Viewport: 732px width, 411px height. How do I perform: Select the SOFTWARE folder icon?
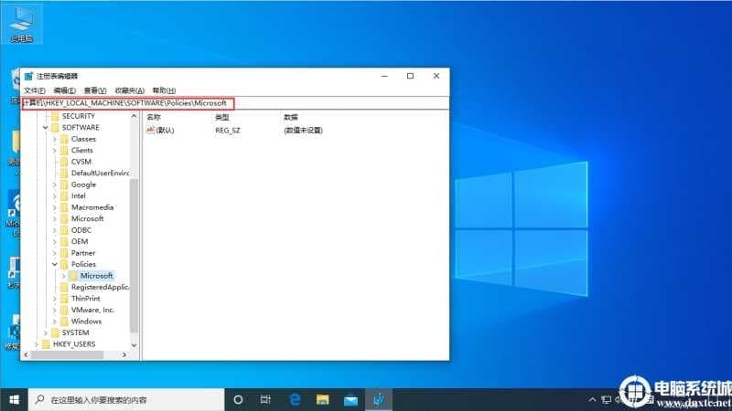coord(55,128)
